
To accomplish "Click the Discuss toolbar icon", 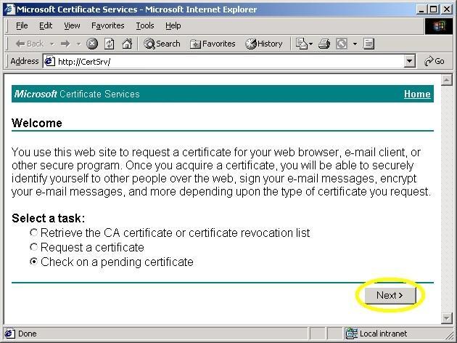I will [369, 44].
